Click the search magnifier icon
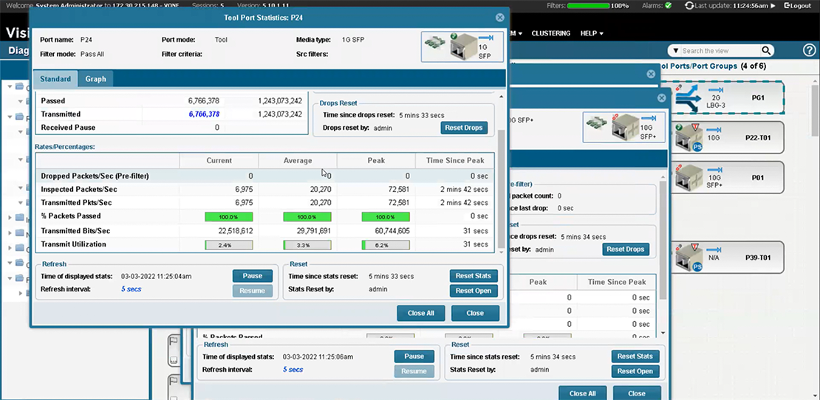 coord(766,51)
